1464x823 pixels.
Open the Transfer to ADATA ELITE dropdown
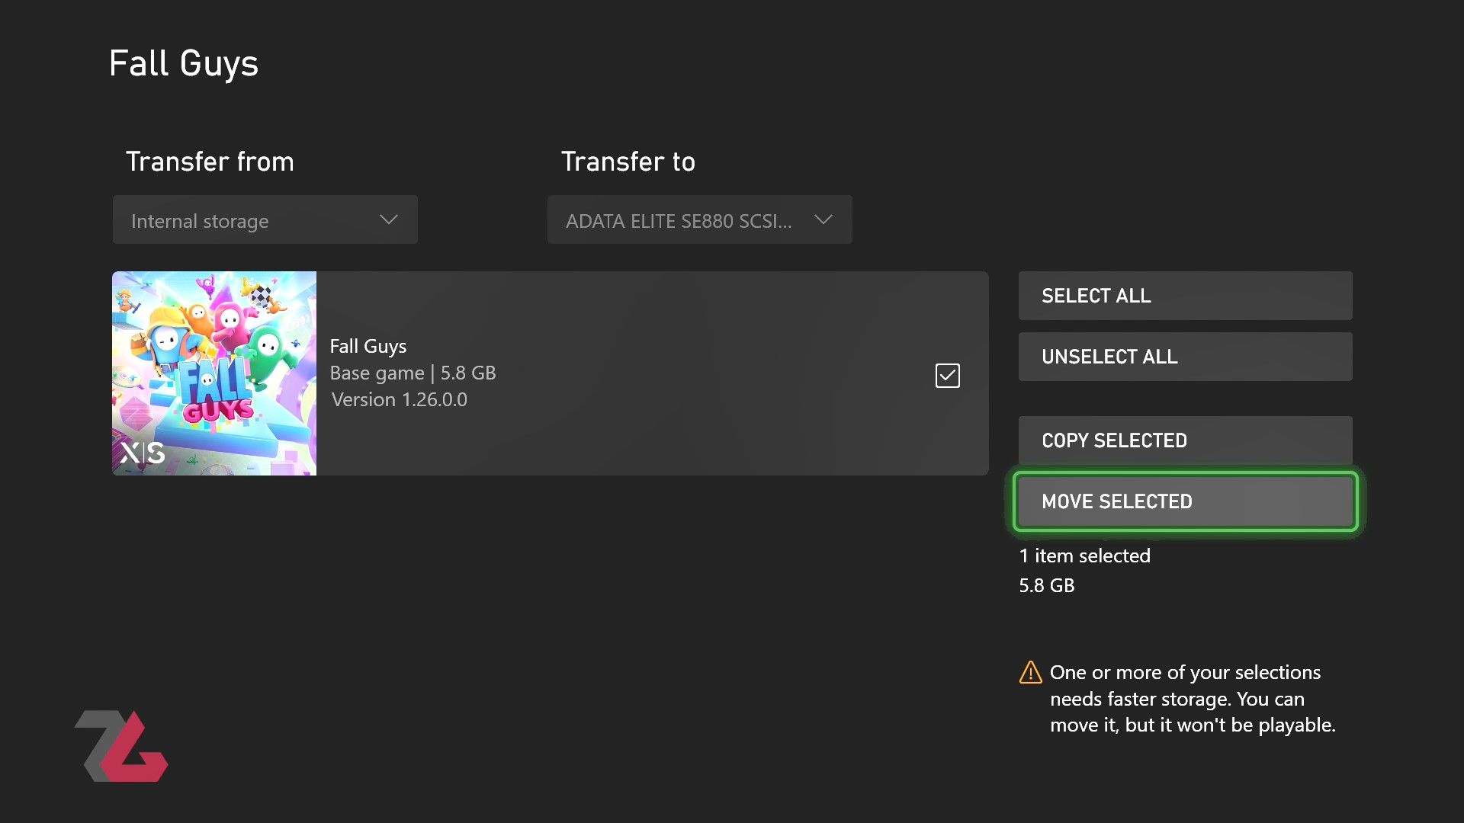pyautogui.click(x=699, y=219)
